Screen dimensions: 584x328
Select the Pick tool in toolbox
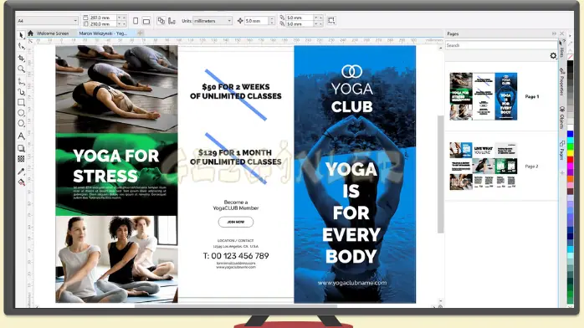[21, 35]
